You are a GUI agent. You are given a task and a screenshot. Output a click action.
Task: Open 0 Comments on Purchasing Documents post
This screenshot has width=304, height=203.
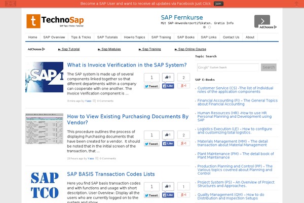pyautogui.click(x=107, y=158)
